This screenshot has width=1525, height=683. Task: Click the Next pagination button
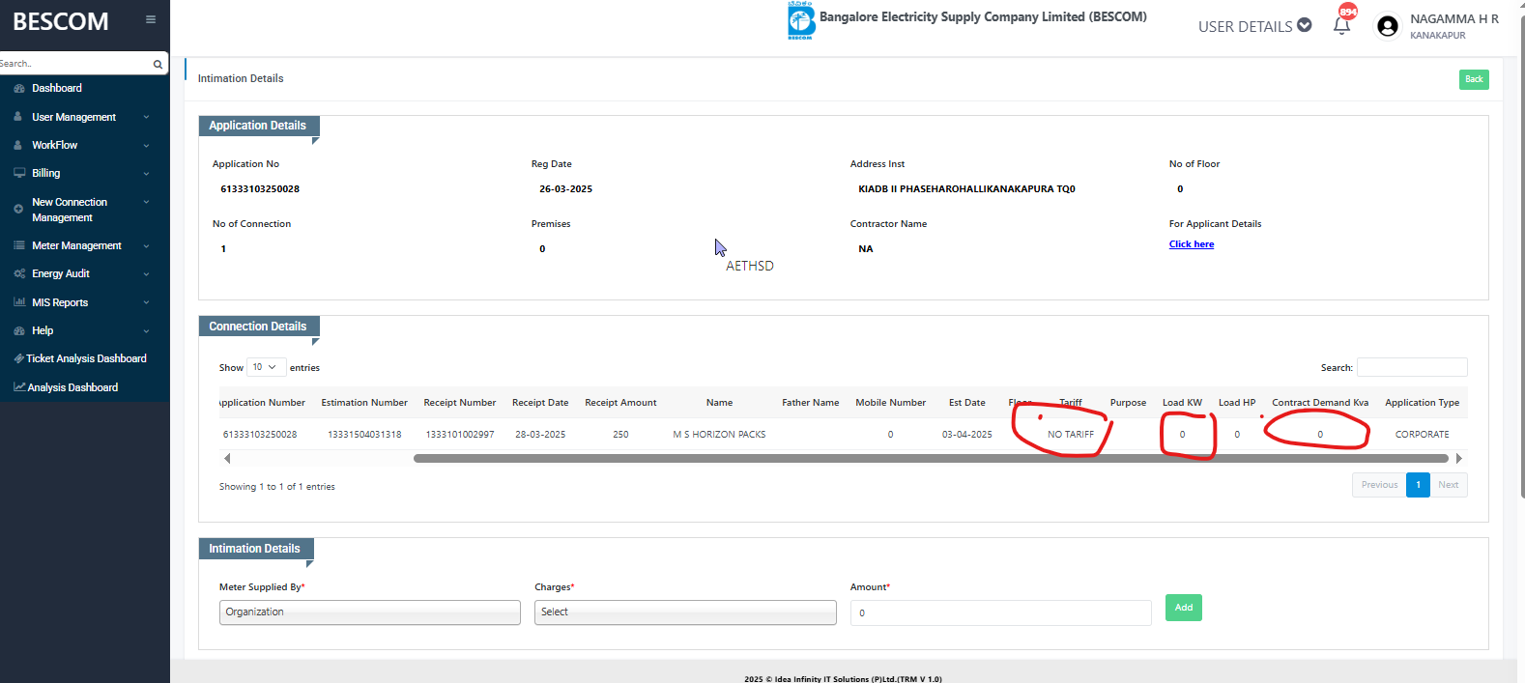pyautogui.click(x=1448, y=485)
